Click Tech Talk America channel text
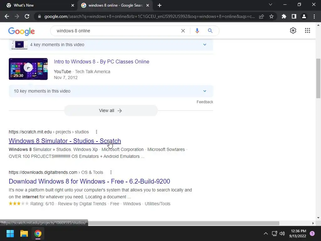Viewport: 321px width, 241px height. tap(92, 72)
